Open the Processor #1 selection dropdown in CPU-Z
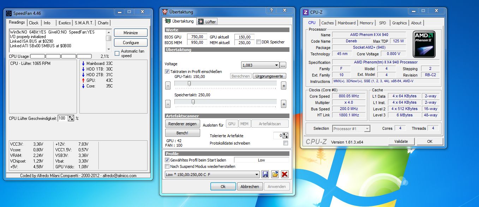 351,129
